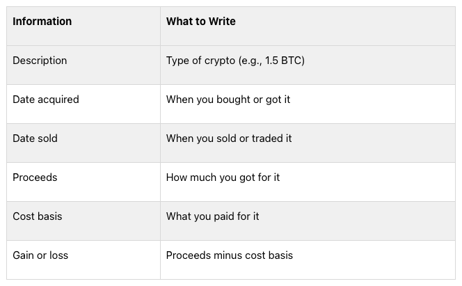Click 'What you paid for it' cell
Screen dimensions: 462x286
pos(212,216)
